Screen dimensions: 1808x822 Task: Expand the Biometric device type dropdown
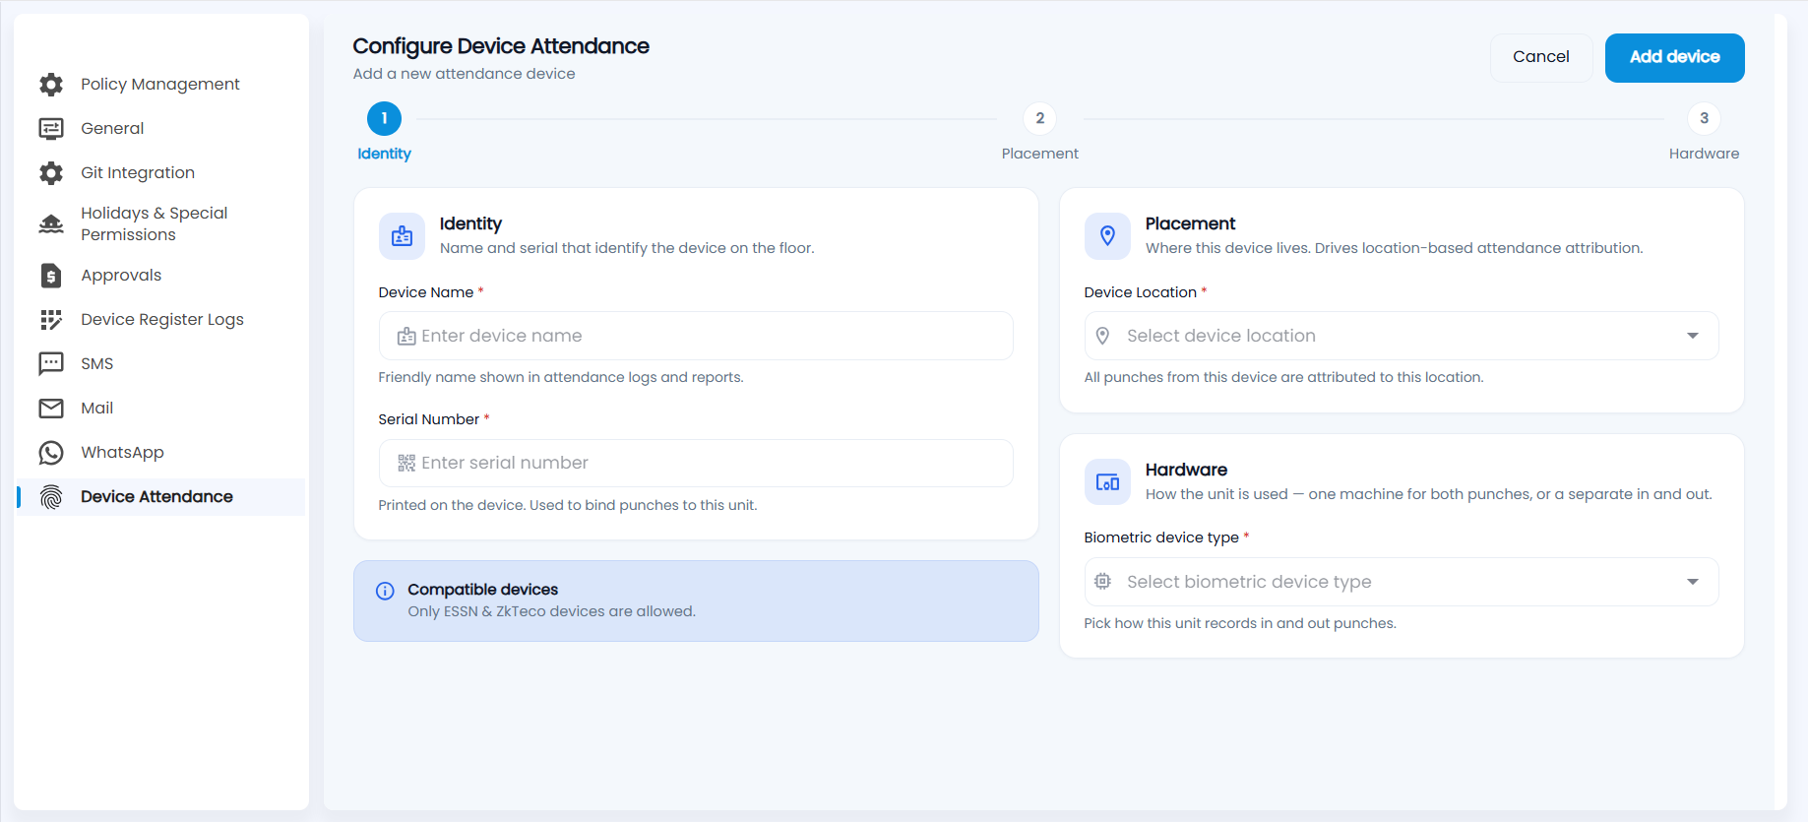(1402, 582)
